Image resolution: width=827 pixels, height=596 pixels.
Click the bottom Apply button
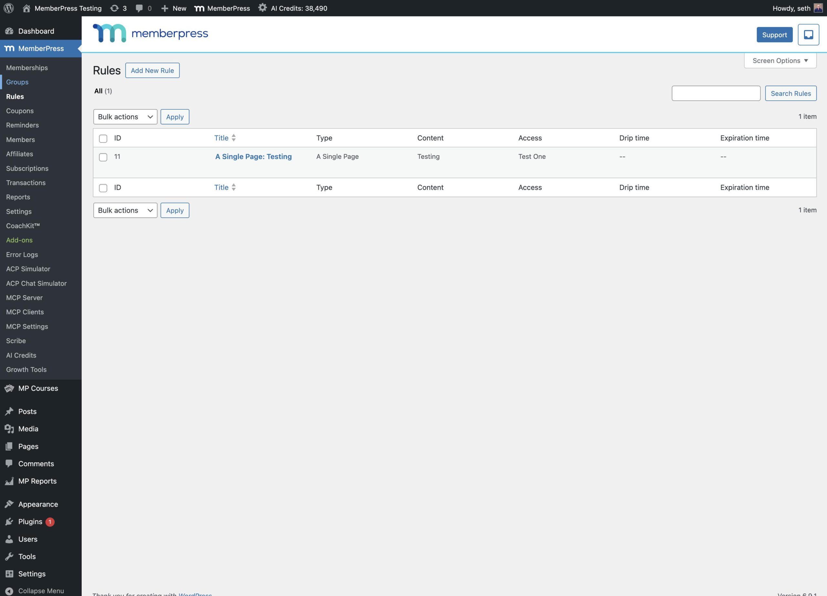[175, 210]
